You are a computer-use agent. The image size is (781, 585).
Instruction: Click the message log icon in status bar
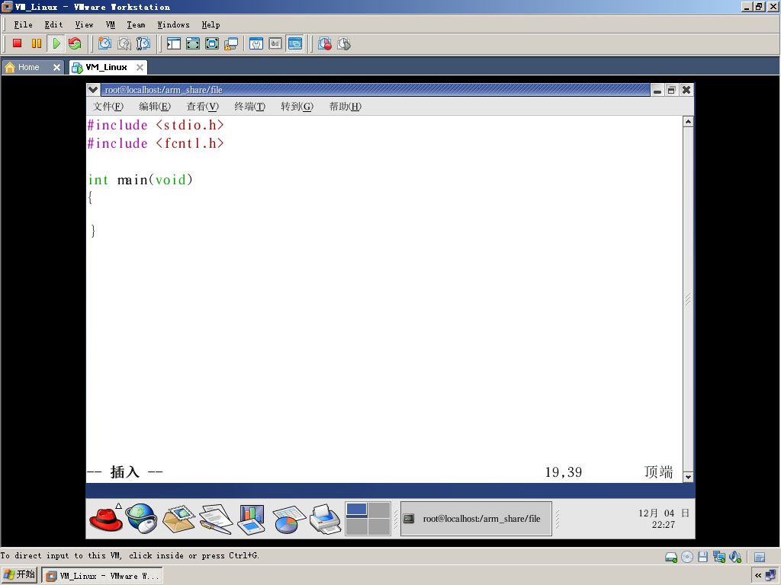pos(760,557)
